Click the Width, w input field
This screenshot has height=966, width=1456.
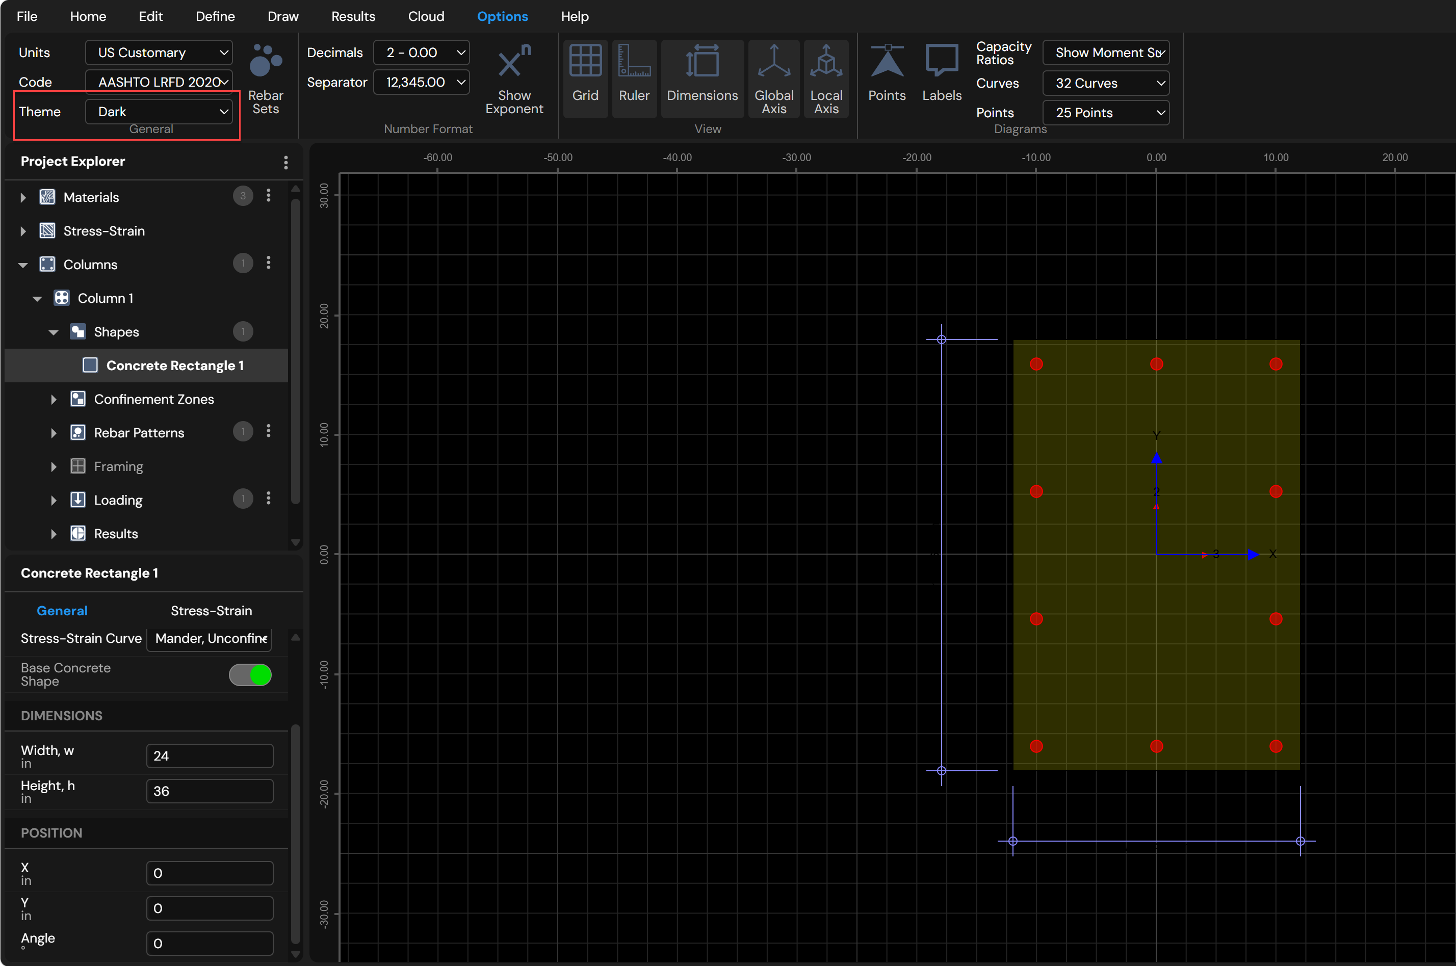click(210, 756)
